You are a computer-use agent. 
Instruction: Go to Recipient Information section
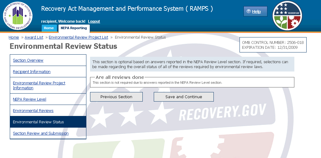32,72
